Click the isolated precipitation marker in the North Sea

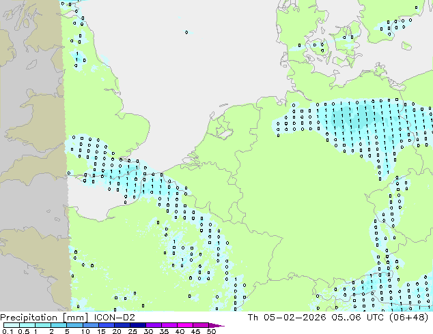coord(186,32)
